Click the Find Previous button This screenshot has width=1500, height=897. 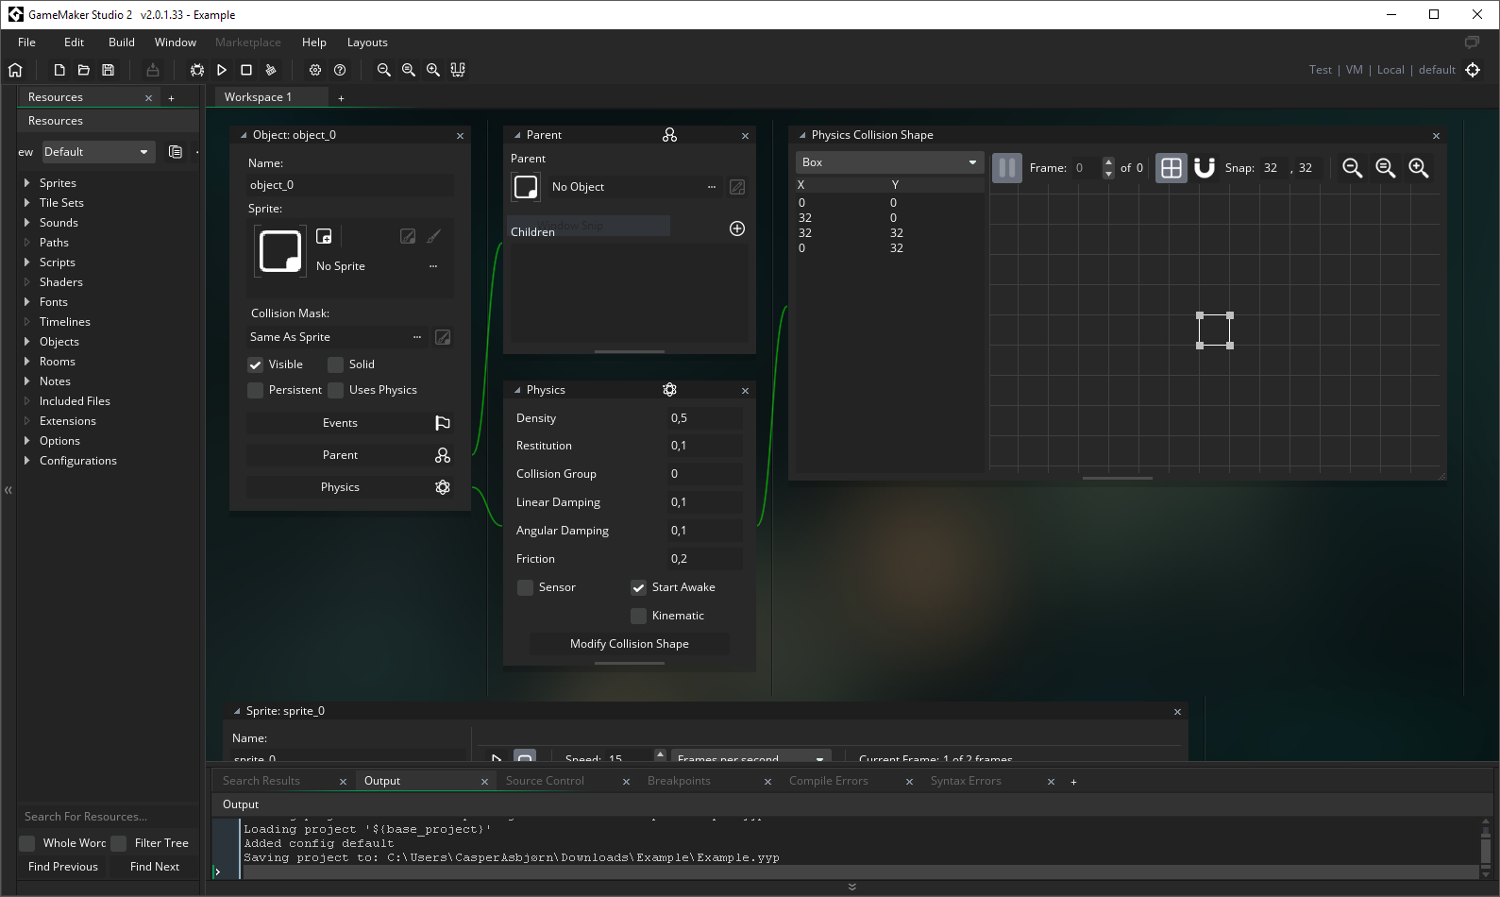point(63,867)
